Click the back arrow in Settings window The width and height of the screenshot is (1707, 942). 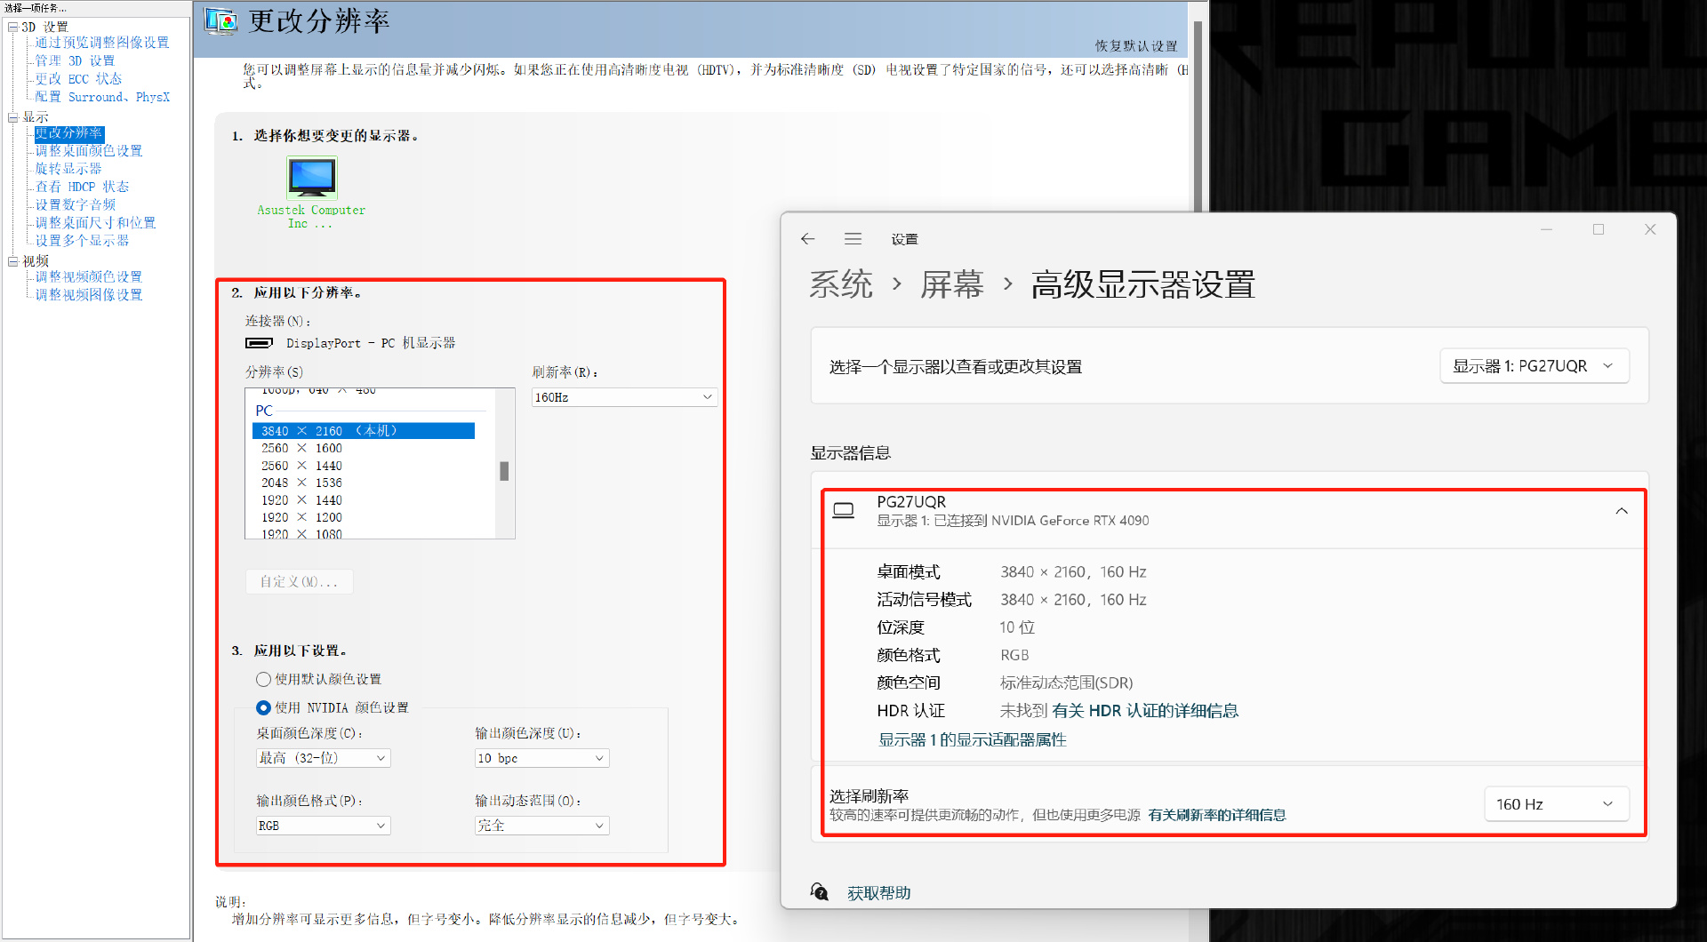click(x=807, y=239)
